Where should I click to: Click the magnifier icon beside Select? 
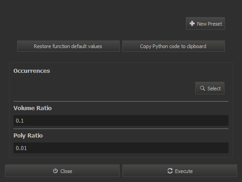point(202,88)
